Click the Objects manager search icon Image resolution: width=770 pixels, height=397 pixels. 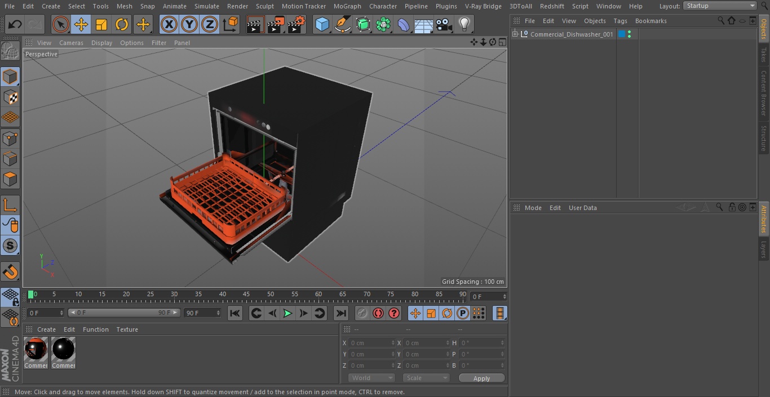click(721, 20)
